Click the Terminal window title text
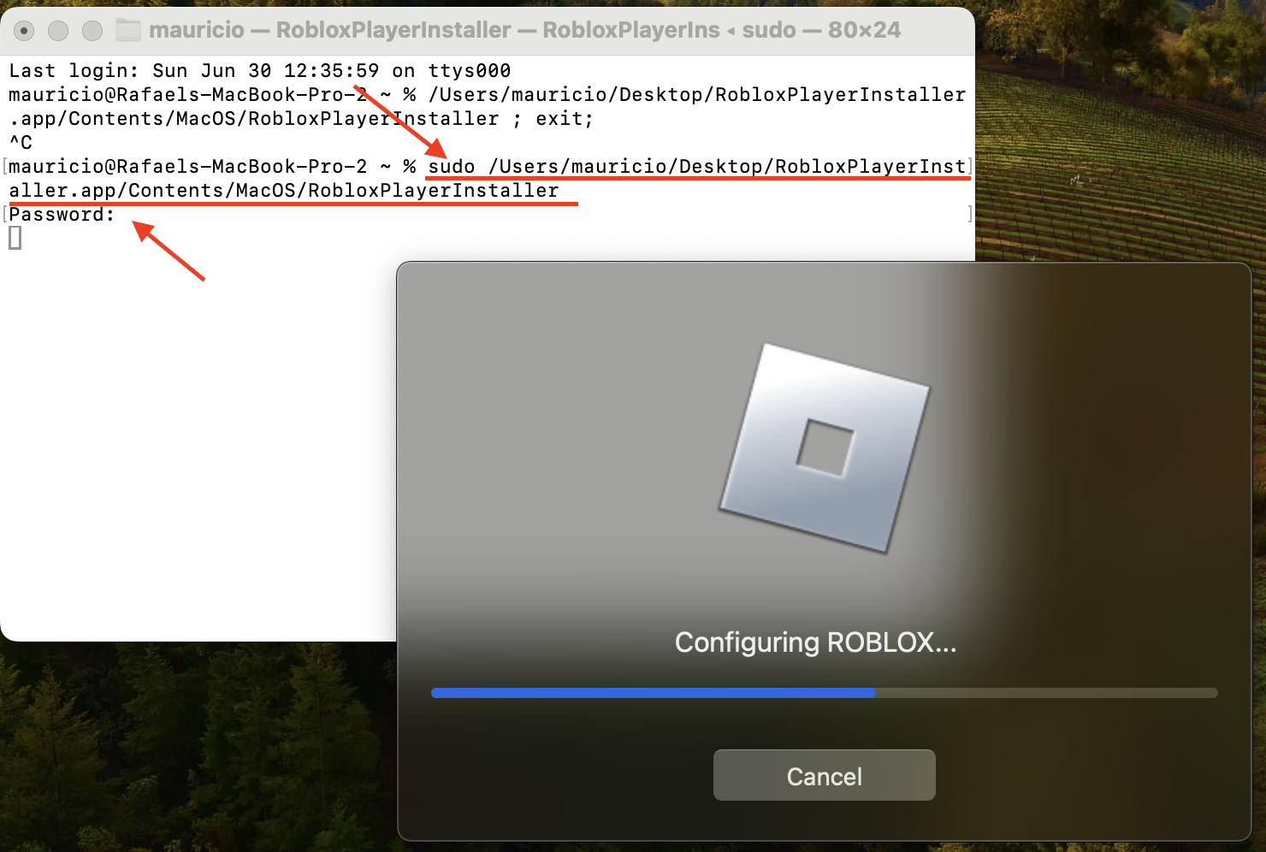Viewport: 1266px width, 852px height. tap(524, 30)
